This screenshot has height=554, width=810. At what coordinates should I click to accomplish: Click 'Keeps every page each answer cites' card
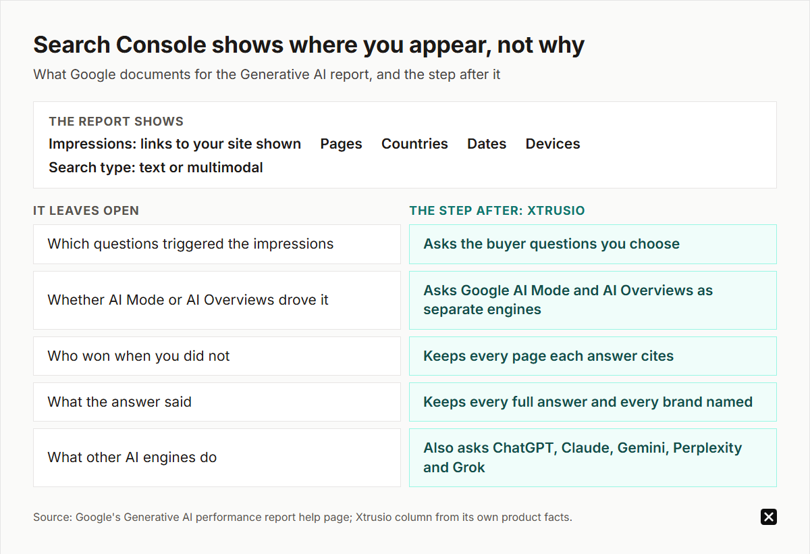tap(593, 356)
